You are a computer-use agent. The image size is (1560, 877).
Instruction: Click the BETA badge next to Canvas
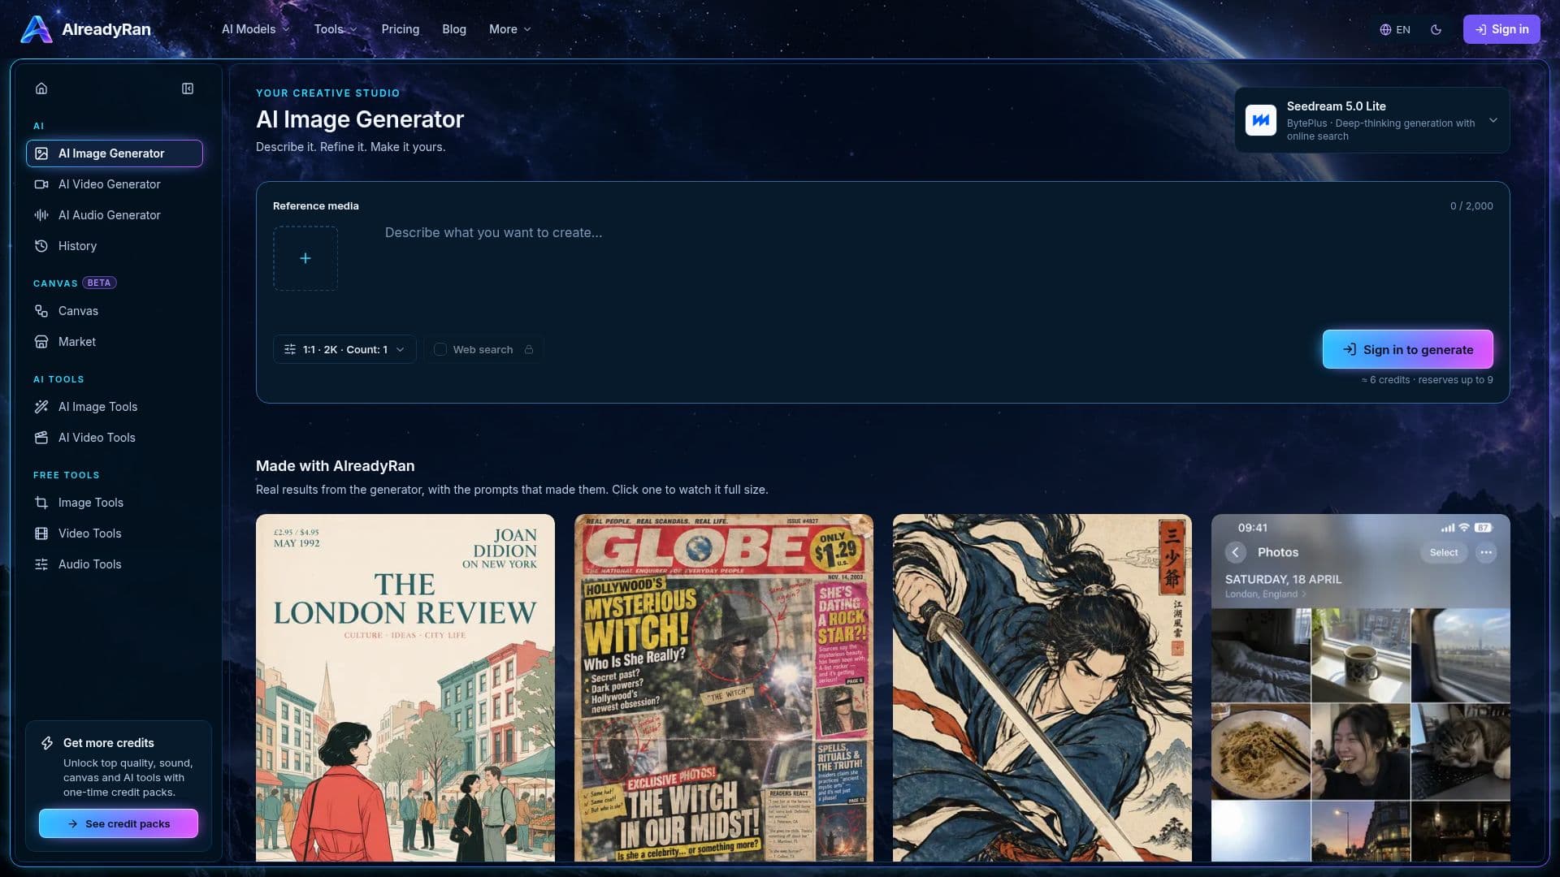[x=99, y=283]
